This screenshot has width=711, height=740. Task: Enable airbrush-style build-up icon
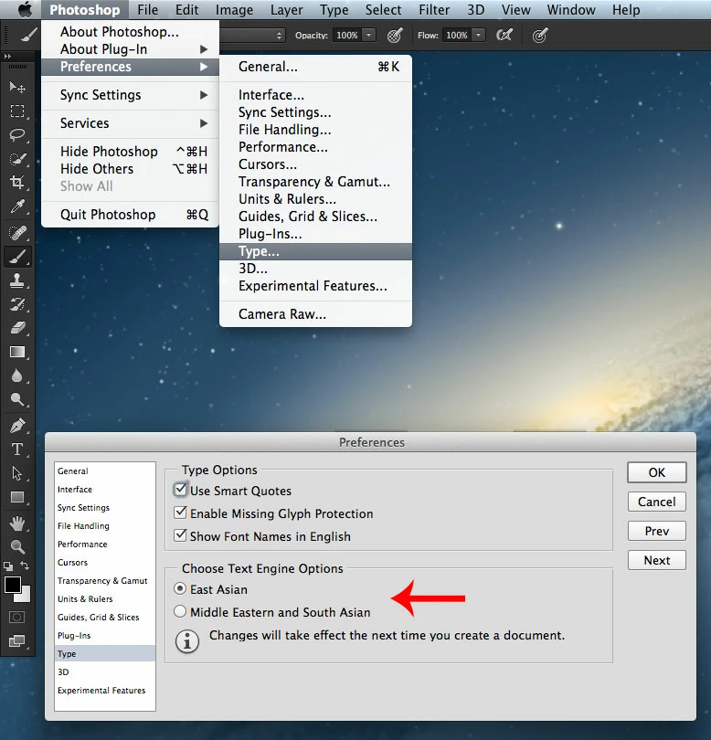point(504,36)
